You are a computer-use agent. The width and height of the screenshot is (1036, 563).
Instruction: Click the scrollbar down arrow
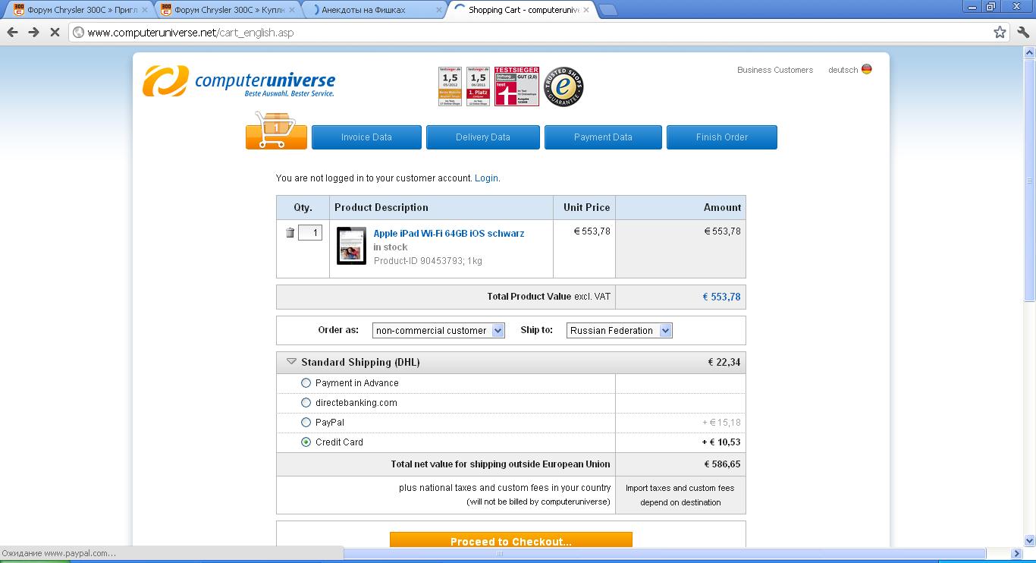[x=1029, y=541]
